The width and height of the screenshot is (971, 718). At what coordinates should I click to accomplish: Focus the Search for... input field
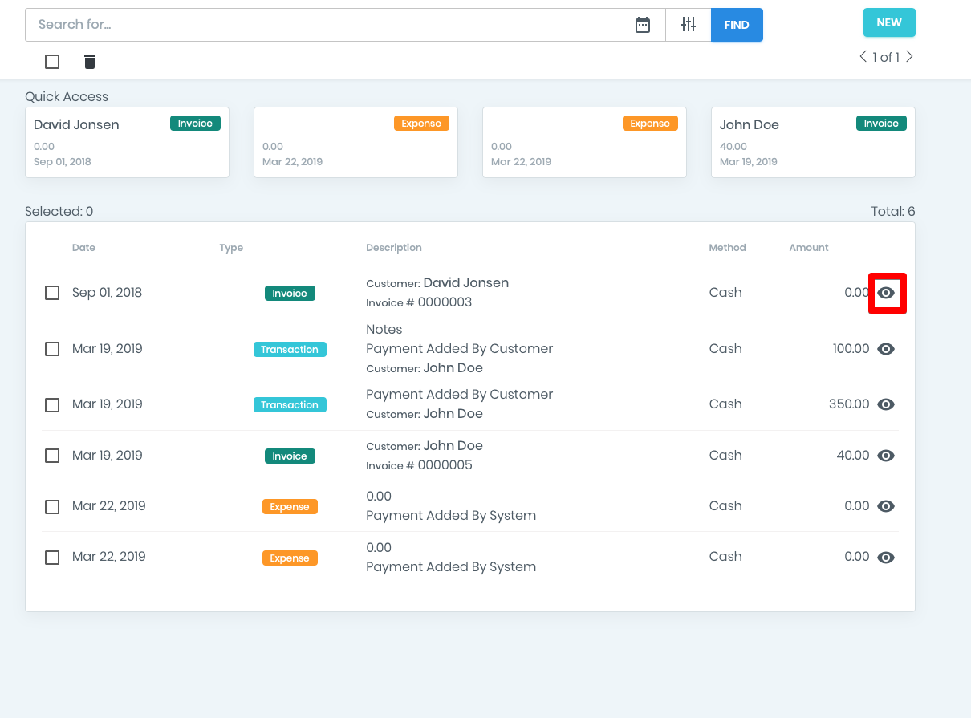pos(323,25)
